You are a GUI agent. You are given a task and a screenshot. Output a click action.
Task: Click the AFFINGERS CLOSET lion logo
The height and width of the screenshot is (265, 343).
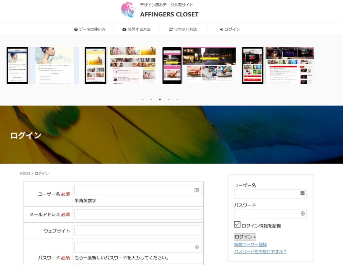point(128,10)
